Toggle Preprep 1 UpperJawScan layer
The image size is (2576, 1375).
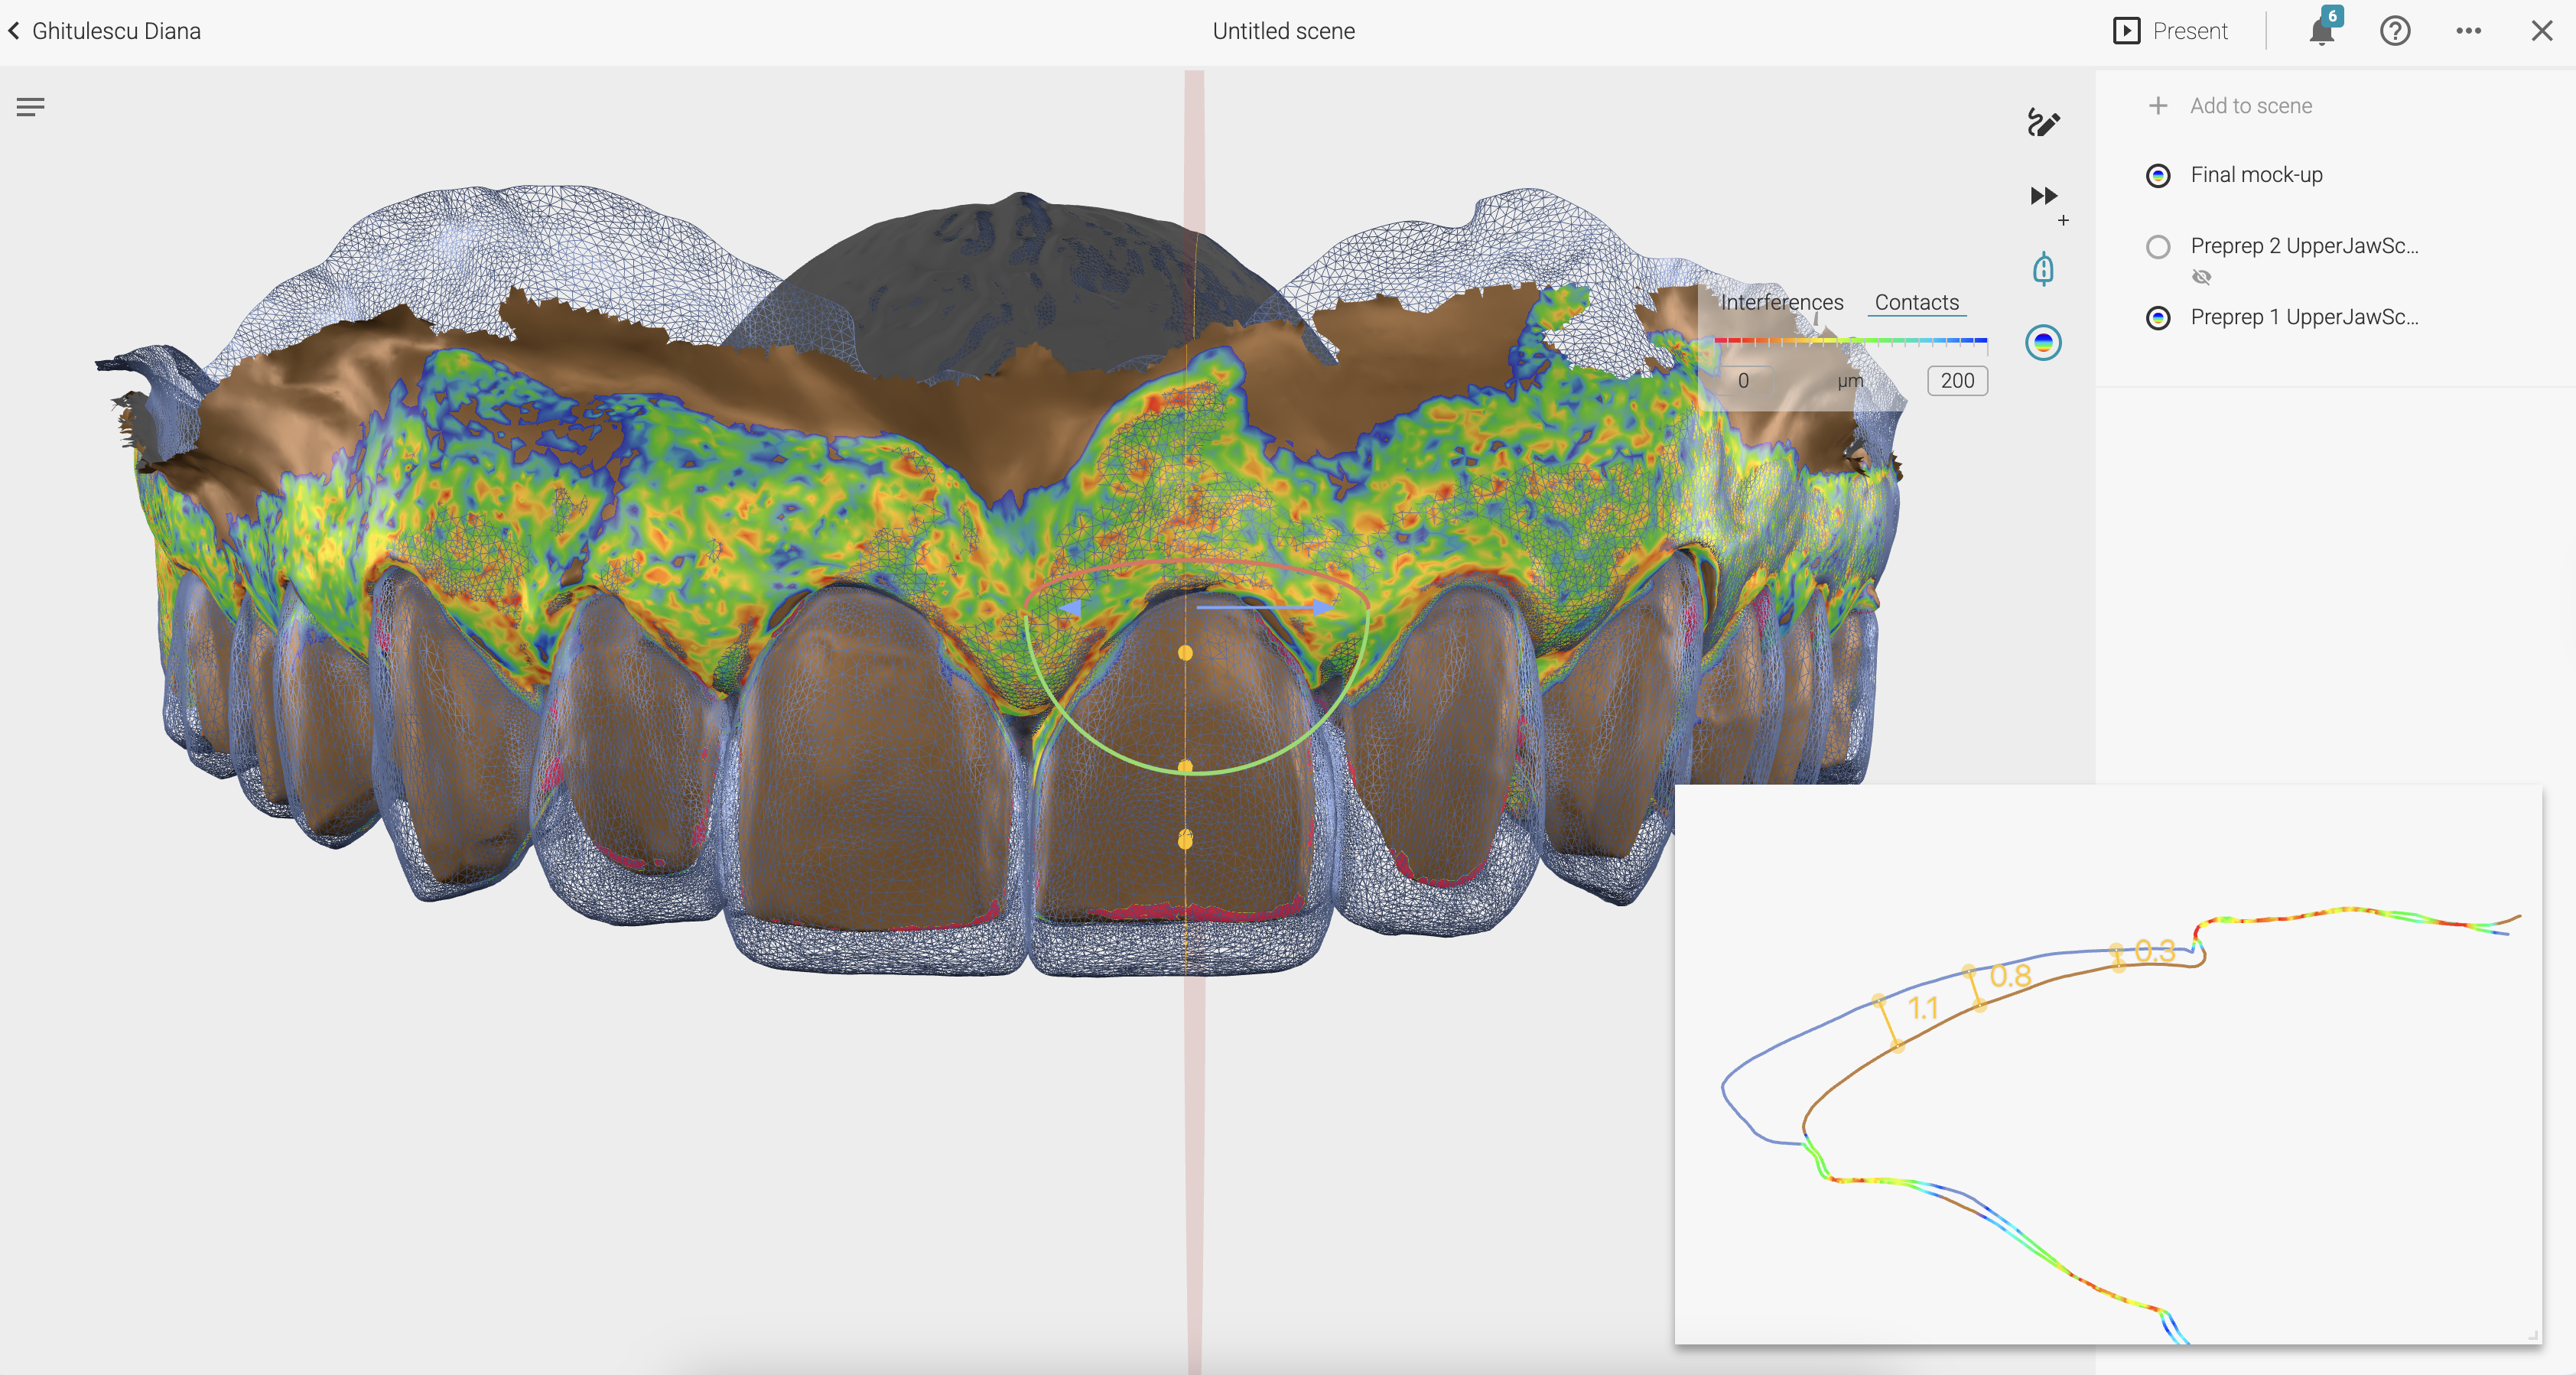(2158, 318)
